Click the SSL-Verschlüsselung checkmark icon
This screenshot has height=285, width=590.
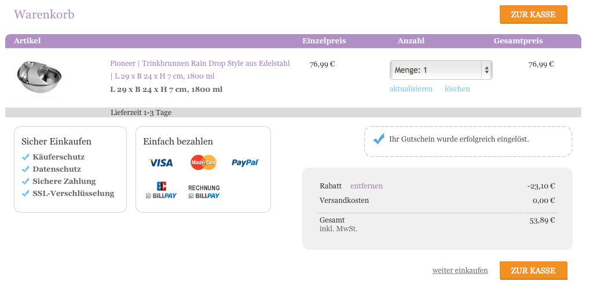[x=25, y=194]
